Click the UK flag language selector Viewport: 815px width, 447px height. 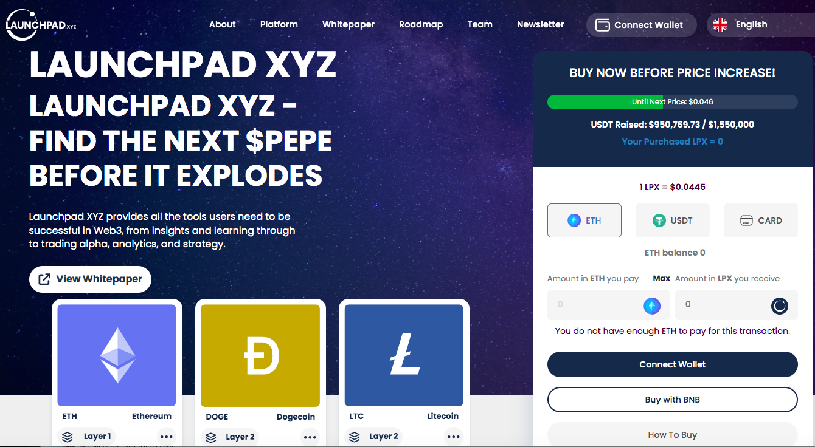point(720,25)
